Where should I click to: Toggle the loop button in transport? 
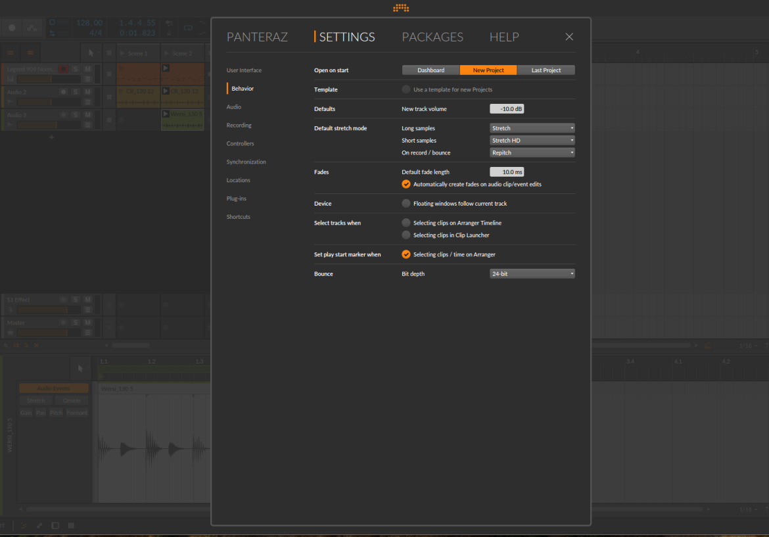pos(188,28)
